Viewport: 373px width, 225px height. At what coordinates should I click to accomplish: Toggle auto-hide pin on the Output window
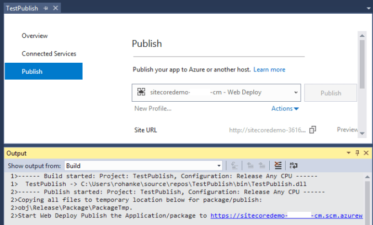(x=358, y=153)
